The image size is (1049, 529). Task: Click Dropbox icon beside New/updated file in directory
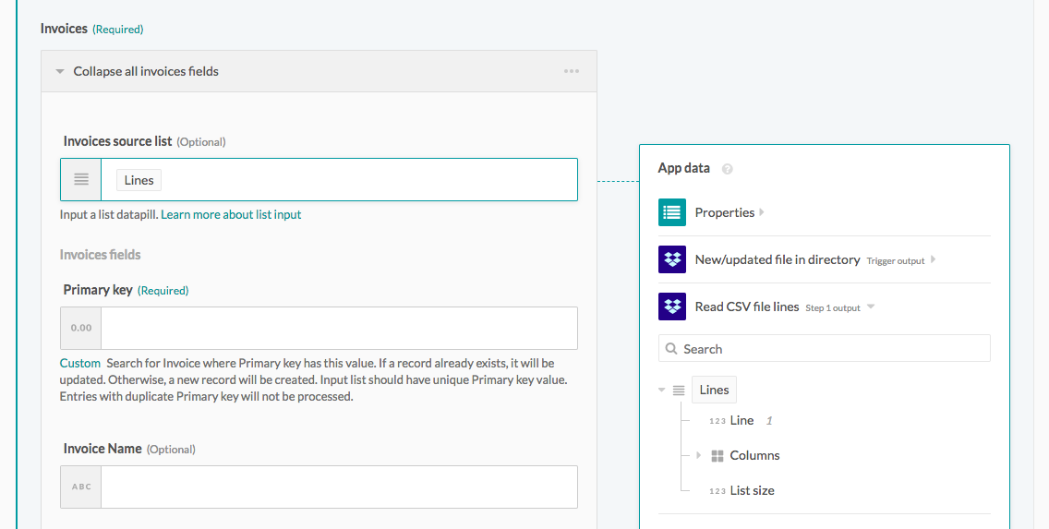[x=672, y=259]
